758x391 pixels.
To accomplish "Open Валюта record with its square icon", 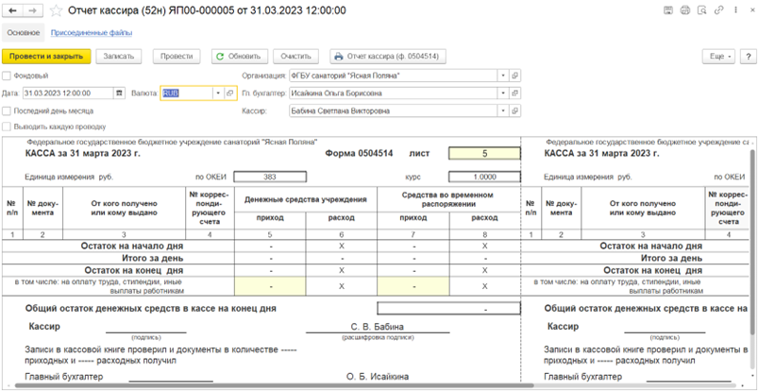I will (x=230, y=93).
